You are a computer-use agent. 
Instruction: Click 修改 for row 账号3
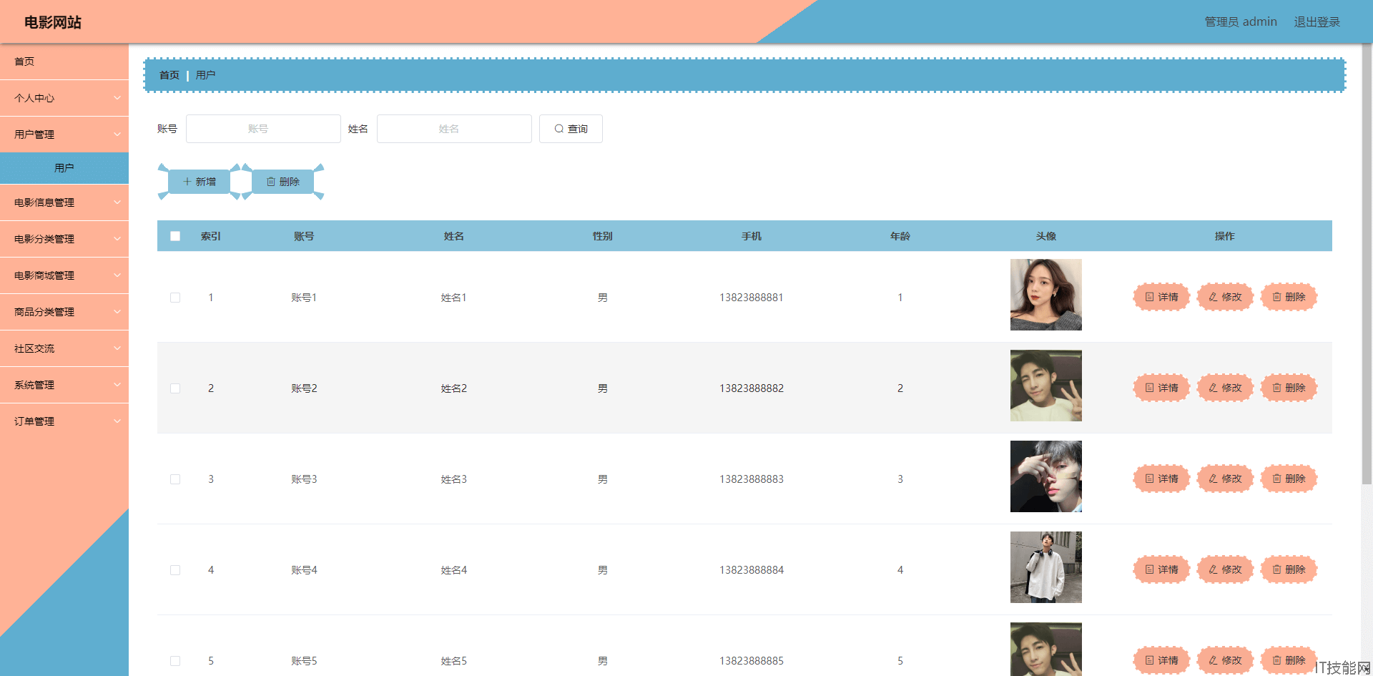1225,479
